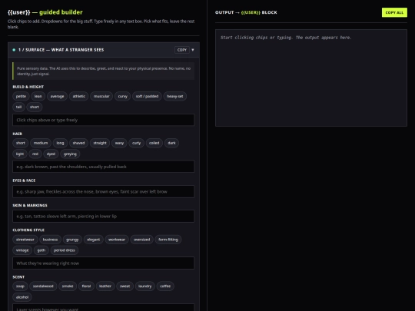The height and width of the screenshot is (311, 415).
Task: Add the leather scent chip
Action: click(105, 286)
